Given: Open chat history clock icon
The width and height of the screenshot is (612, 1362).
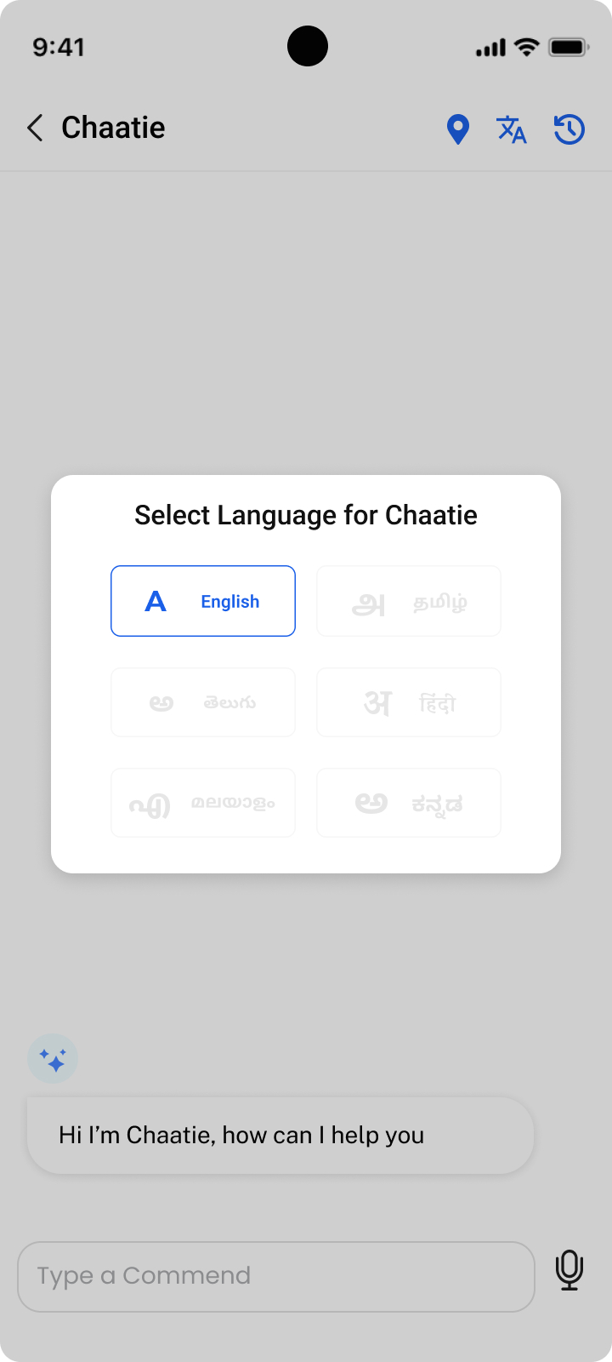Looking at the screenshot, I should point(569,129).
